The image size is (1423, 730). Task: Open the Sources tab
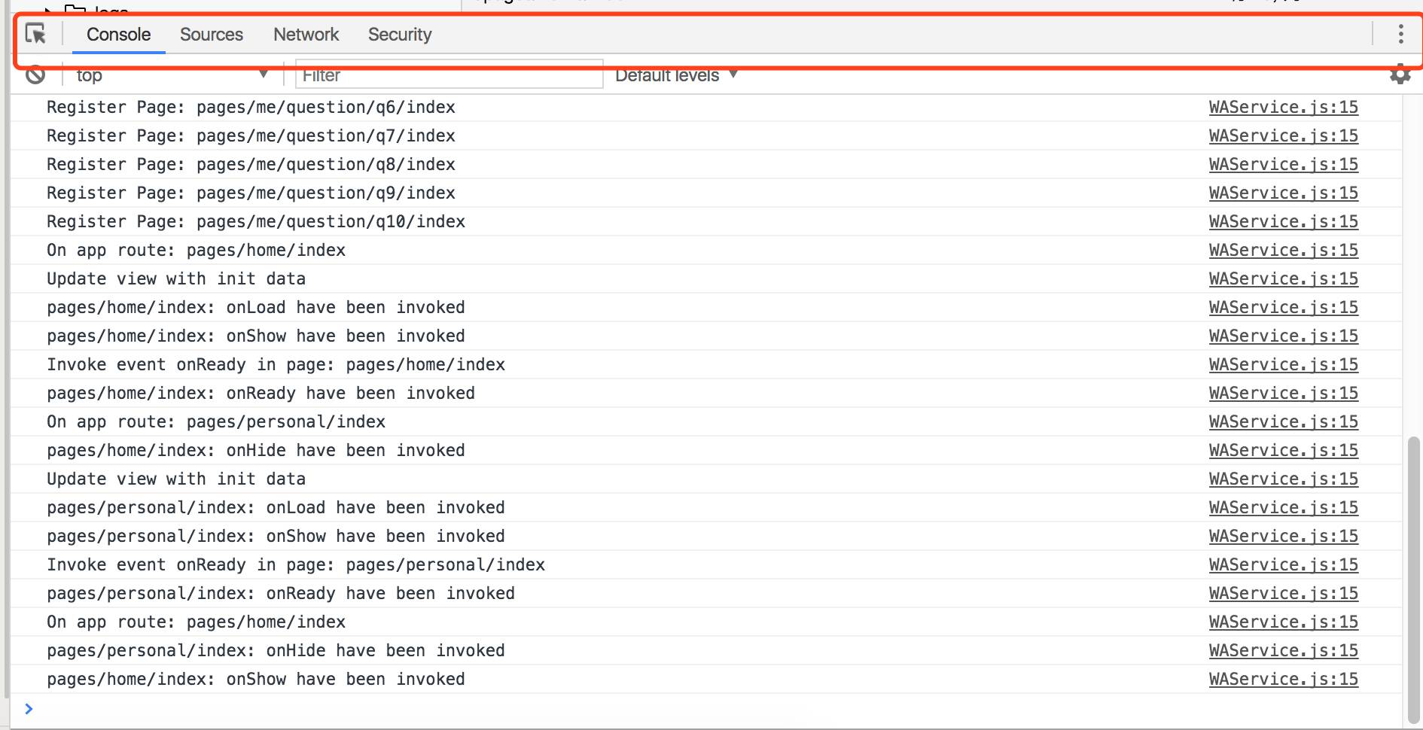coord(211,35)
